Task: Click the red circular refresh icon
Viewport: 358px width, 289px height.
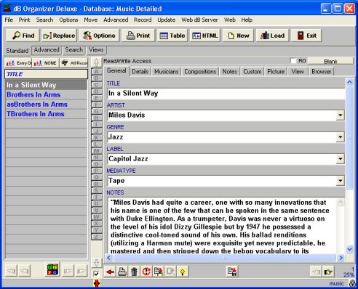Action: click(146, 272)
